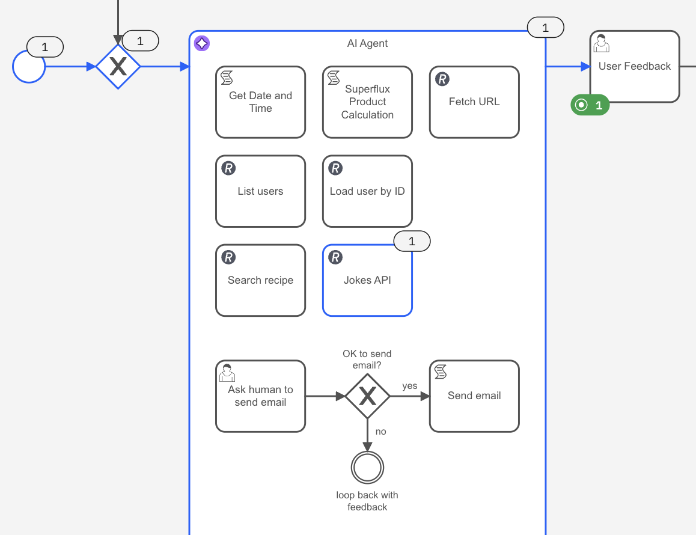Click the REST icon on Jokes API task
Image resolution: width=696 pixels, height=535 pixels.
335,257
